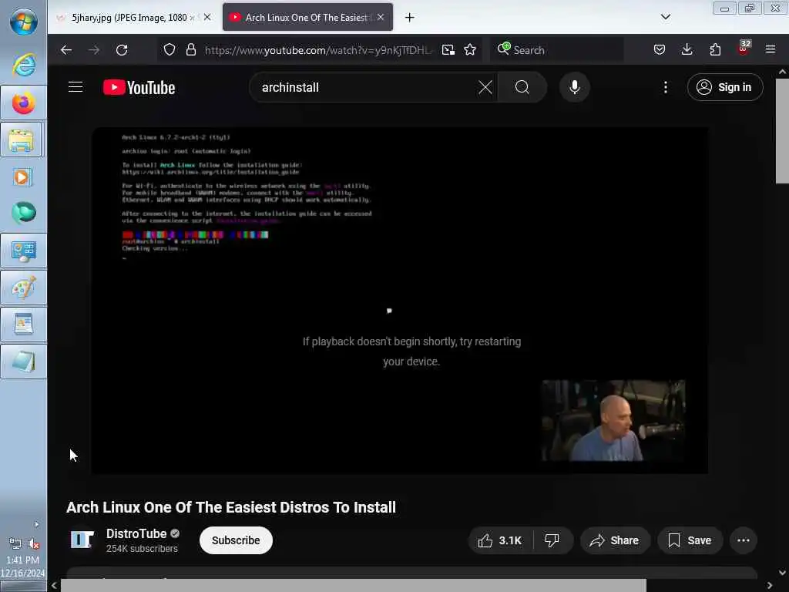The height and width of the screenshot is (592, 789).
Task: Launch Internet Explorer from taskbar
Action: [24, 65]
